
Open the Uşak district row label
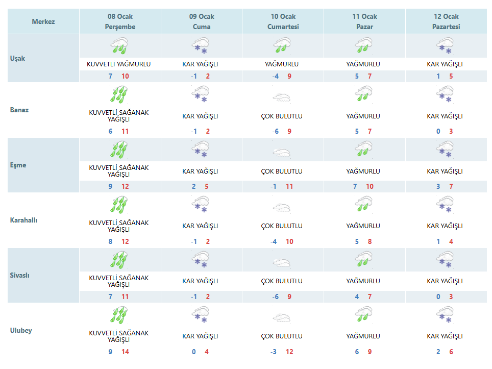[17, 58]
